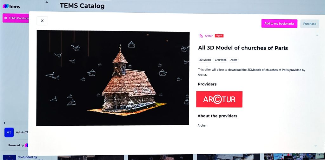Add the offer to my bookmarks
The width and height of the screenshot is (325, 160).
pyautogui.click(x=279, y=23)
